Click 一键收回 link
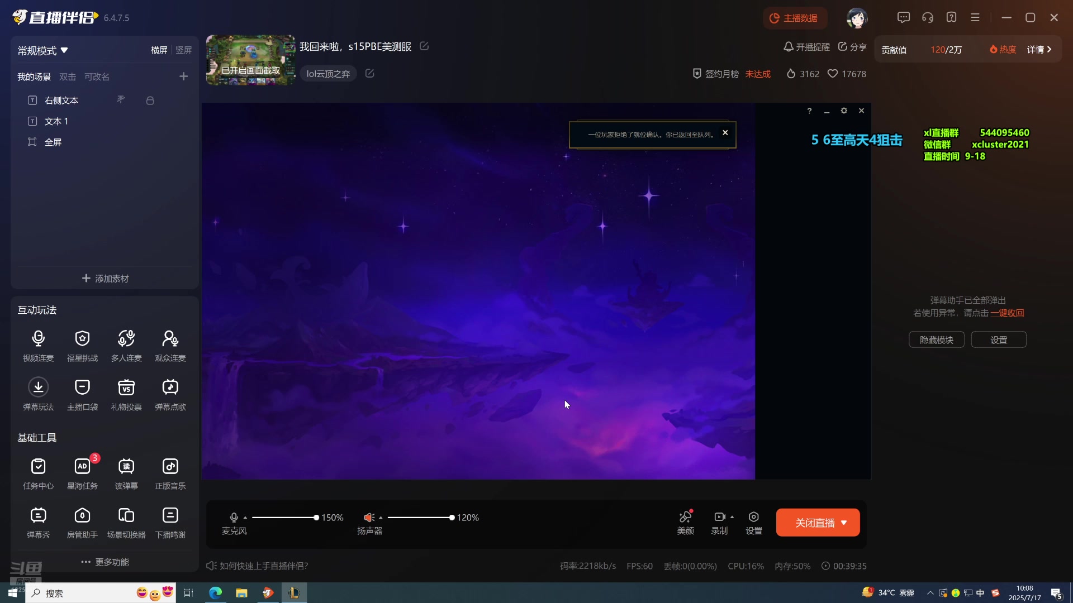Image resolution: width=1073 pixels, height=603 pixels. (x=1007, y=313)
